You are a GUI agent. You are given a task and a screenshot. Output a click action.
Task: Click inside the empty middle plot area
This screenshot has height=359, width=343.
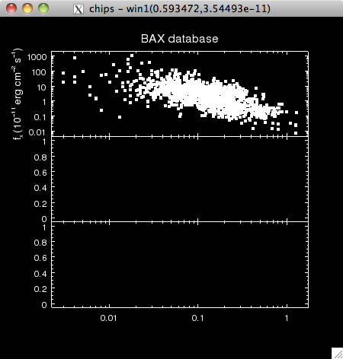click(180, 179)
